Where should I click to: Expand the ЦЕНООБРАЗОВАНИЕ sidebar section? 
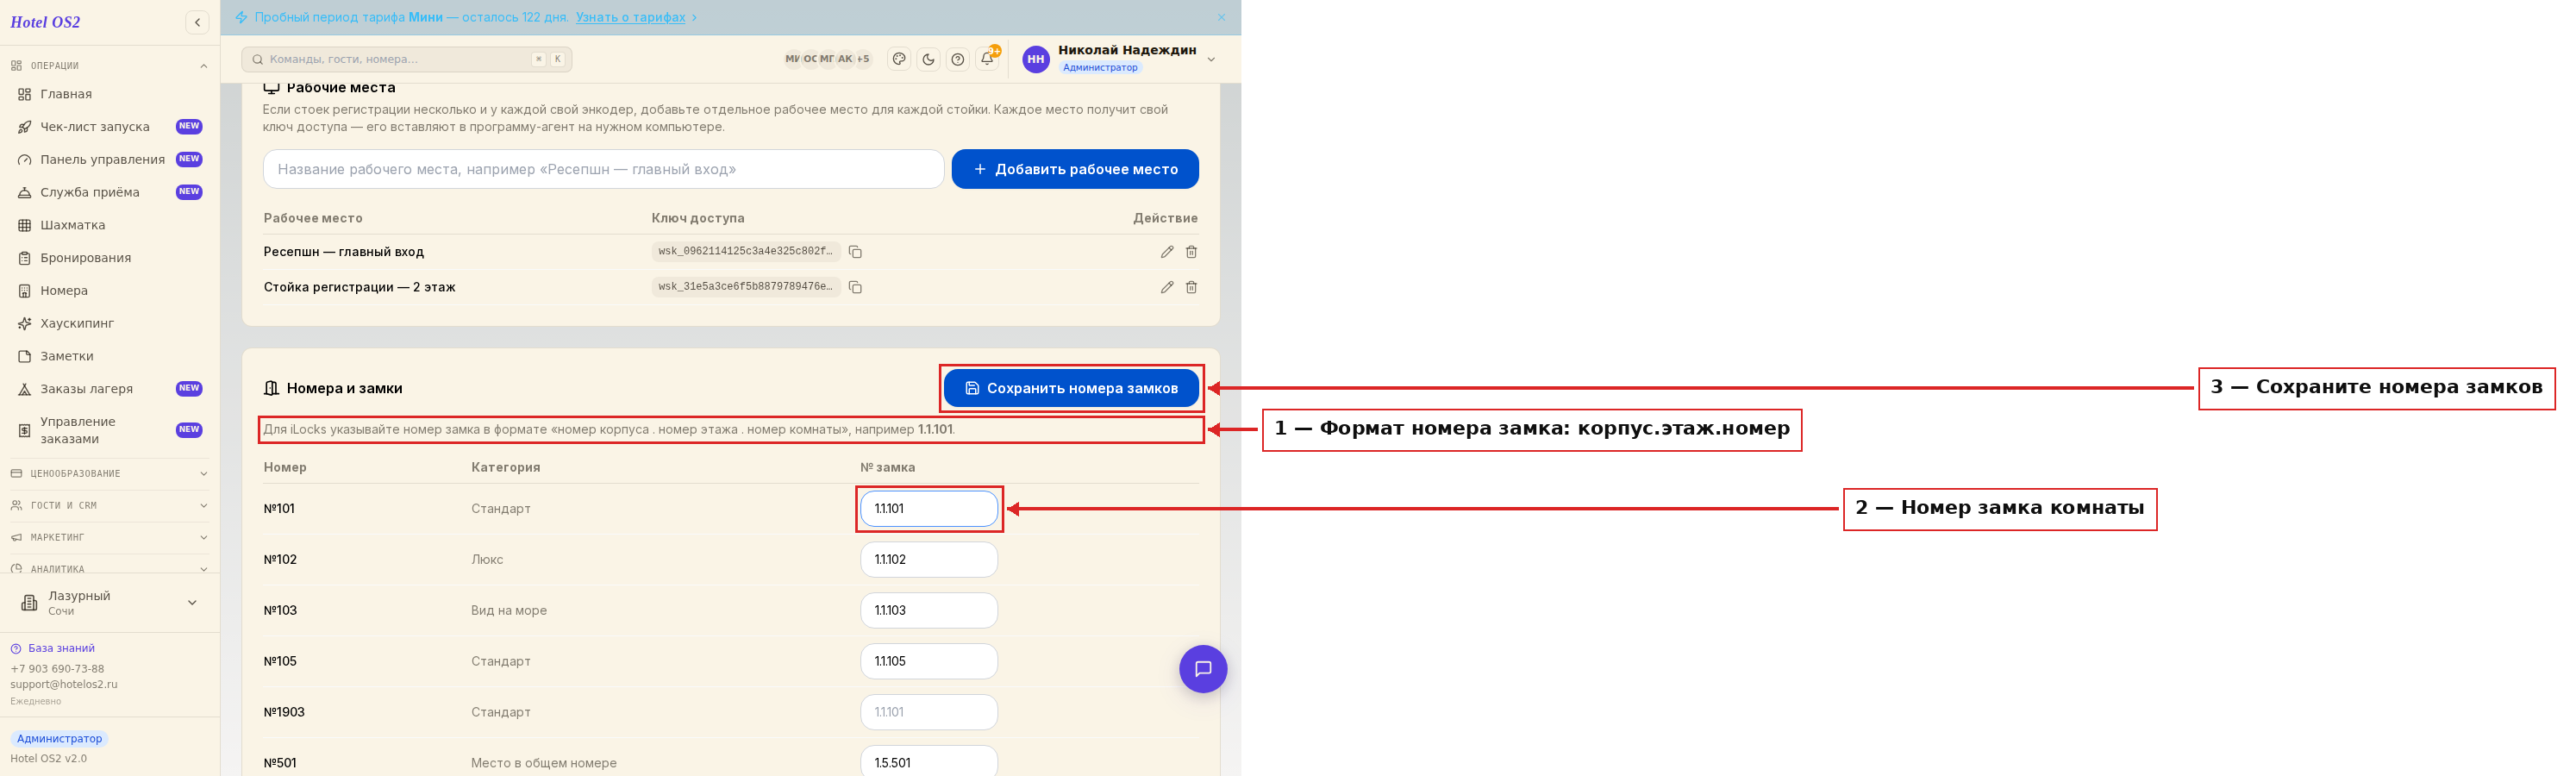point(110,474)
